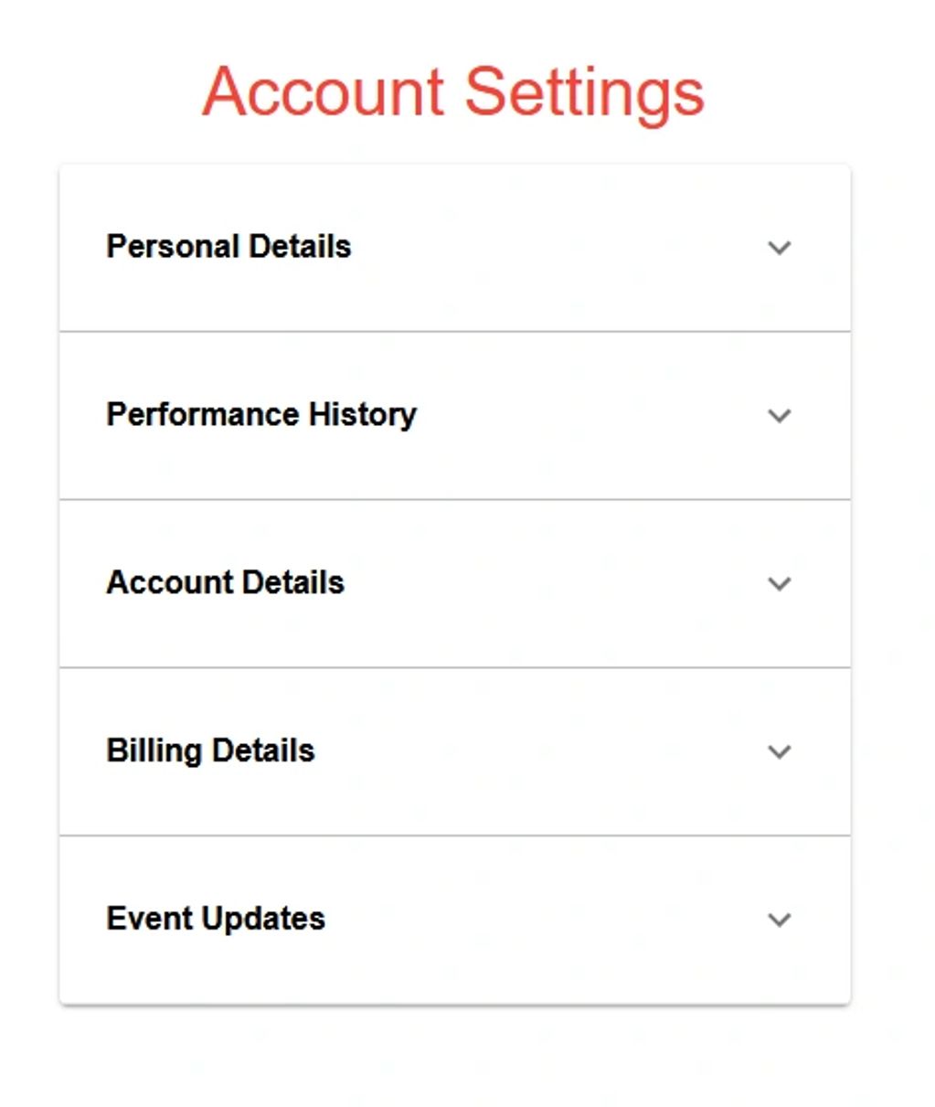Select the Personal Details label text

pyautogui.click(x=228, y=247)
